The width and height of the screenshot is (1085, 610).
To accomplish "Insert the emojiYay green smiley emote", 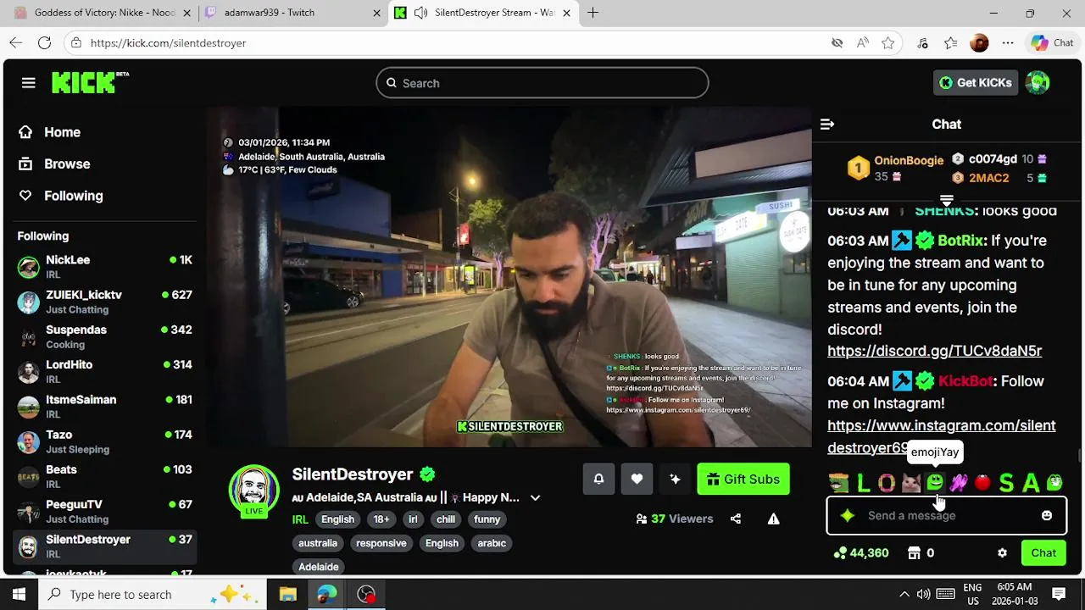I will 935,483.
